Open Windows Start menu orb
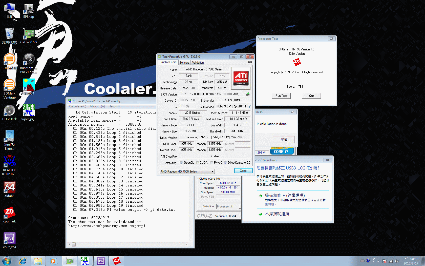425x266 pixels. click(x=7, y=261)
